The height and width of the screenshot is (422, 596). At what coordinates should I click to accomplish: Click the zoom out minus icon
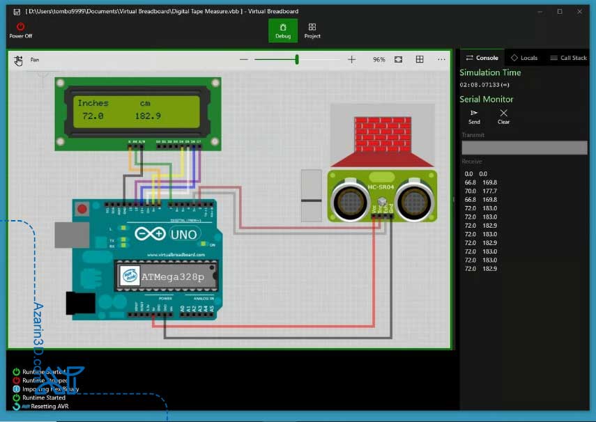tap(244, 60)
